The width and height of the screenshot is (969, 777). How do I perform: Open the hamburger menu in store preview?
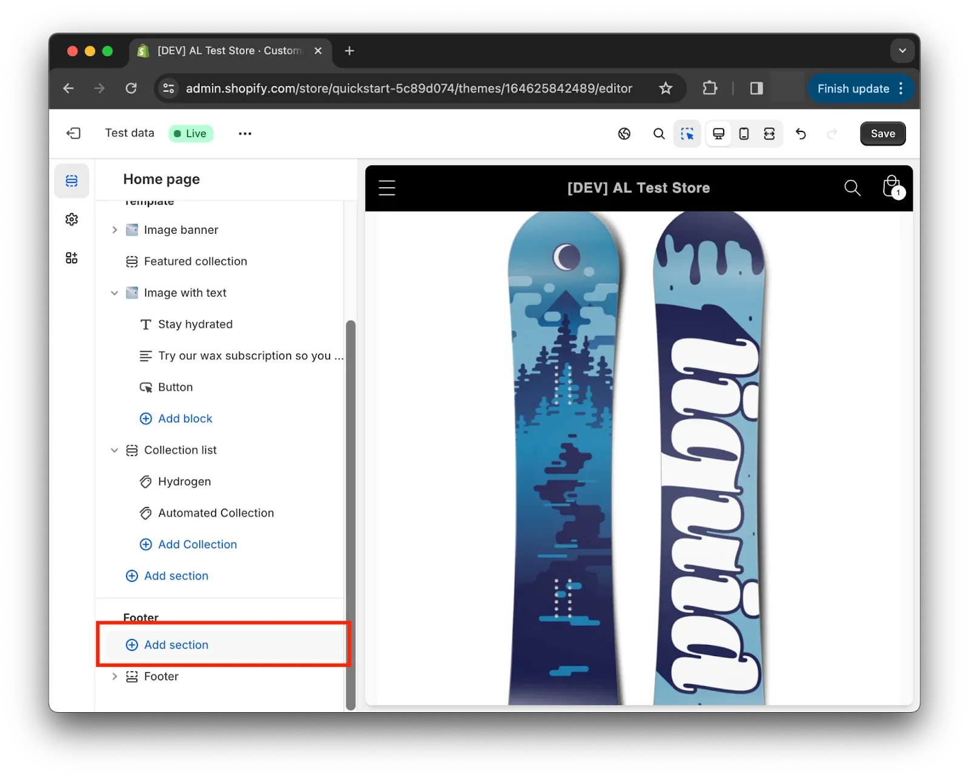coord(387,188)
